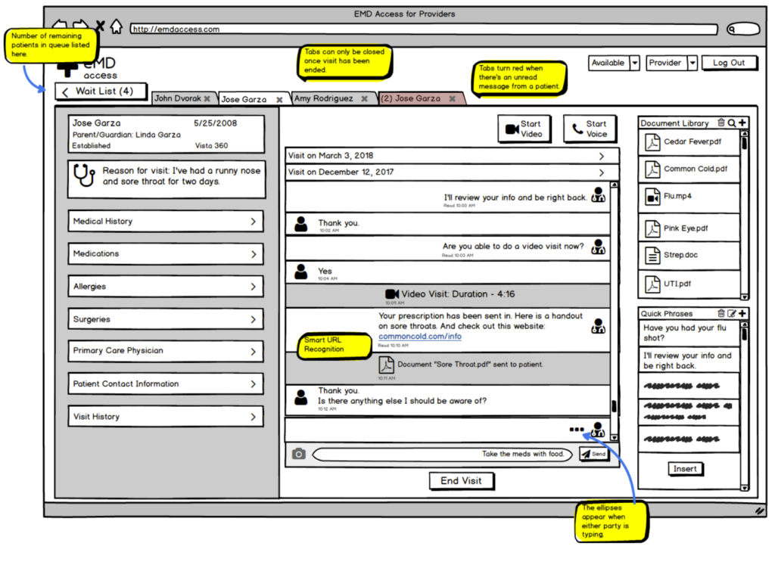Add a new quick phrase with the plus icon
Screen dimensions: 775x565
[742, 313]
